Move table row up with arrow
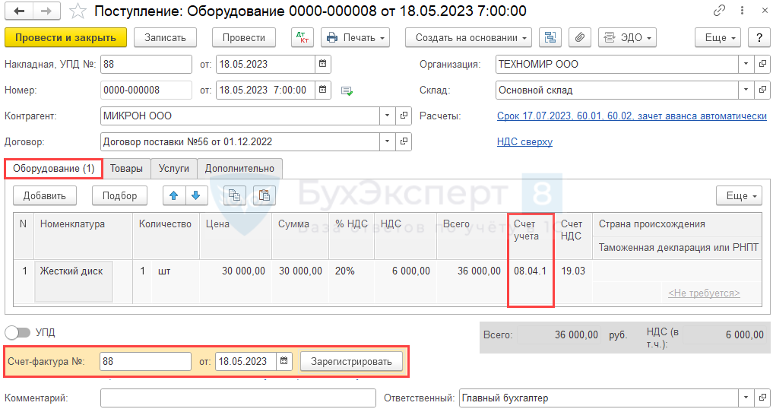 coord(174,195)
